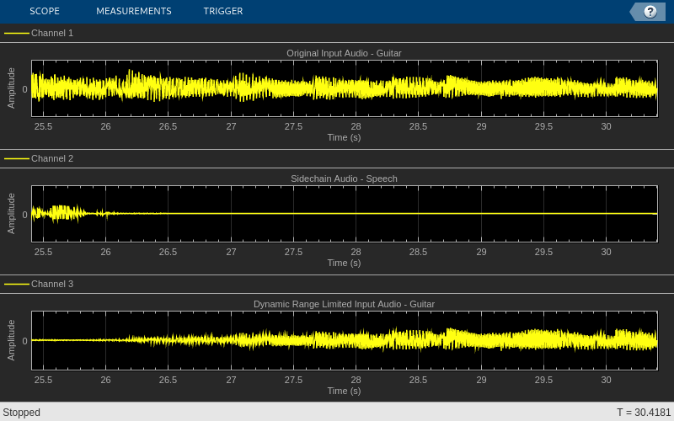The height and width of the screenshot is (421, 674).
Task: Click 'Dynamic Range Limited Input Audio - Guitar' title
Action: click(x=344, y=304)
